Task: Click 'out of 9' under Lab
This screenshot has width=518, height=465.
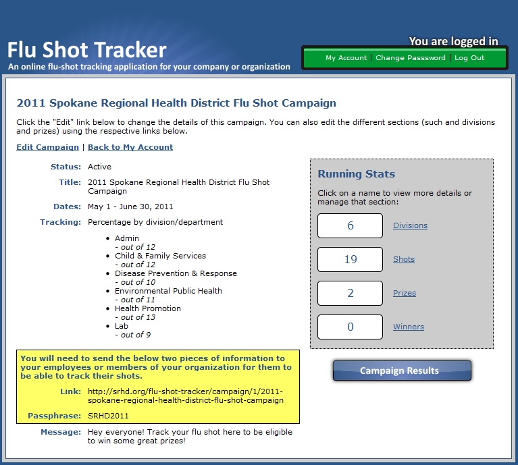Action: 132,335
